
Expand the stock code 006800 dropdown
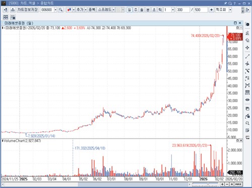(55, 10)
